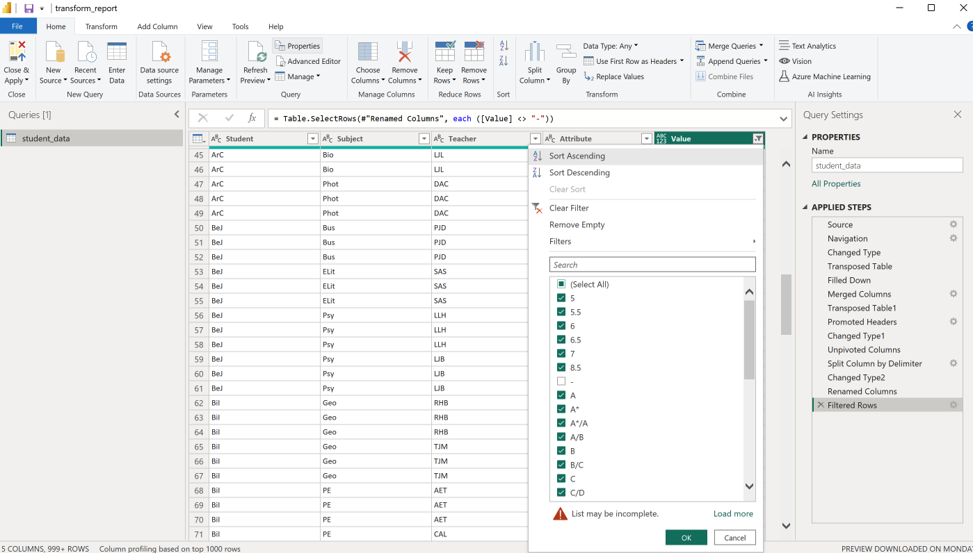The width and height of the screenshot is (973, 553).
Task: Click the ribbon sort descending icon
Action: [504, 61]
